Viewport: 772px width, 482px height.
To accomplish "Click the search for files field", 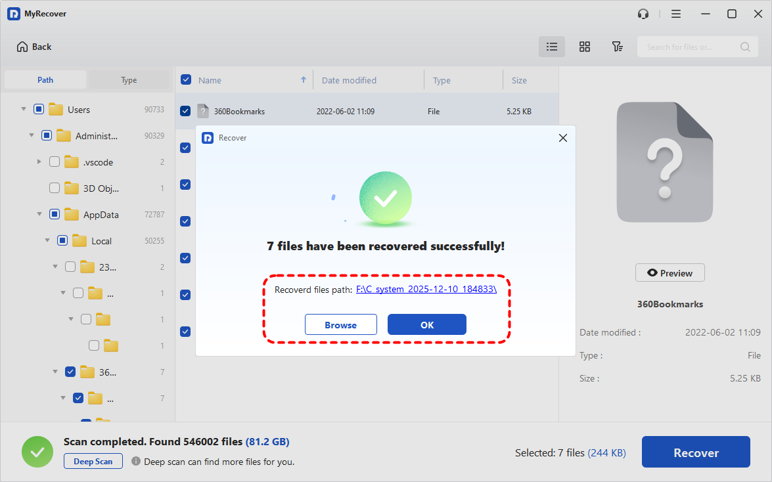I will (689, 47).
